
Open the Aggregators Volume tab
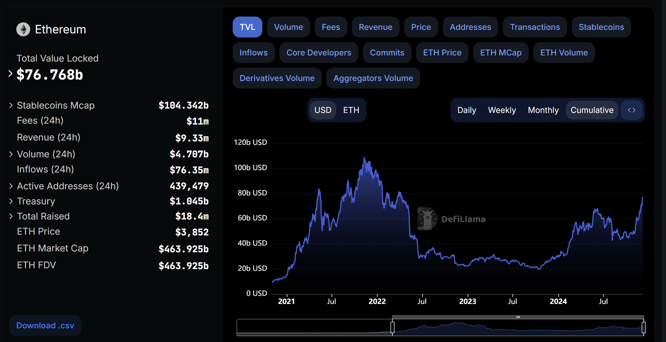pos(373,78)
